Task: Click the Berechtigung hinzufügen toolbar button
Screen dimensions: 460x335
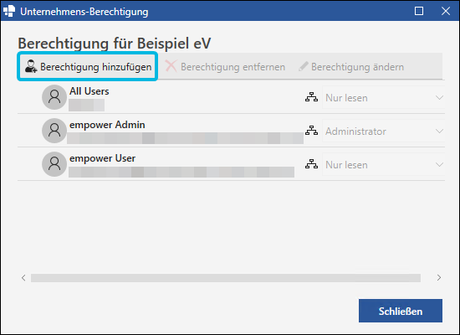Action: (x=88, y=67)
